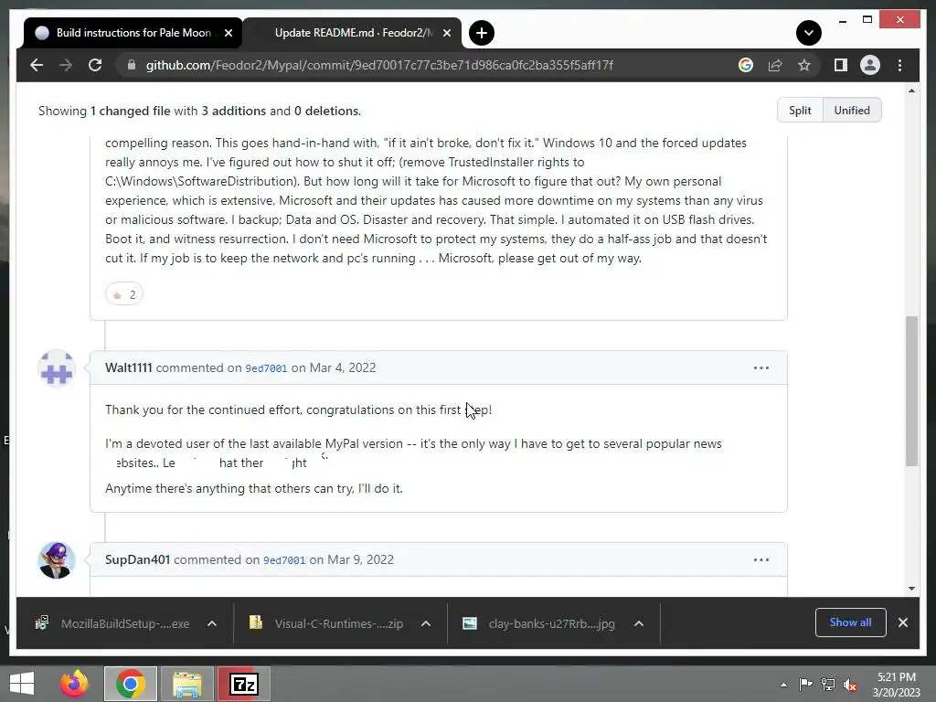View site security lock info
Image resolution: width=936 pixels, height=702 pixels.
click(132, 65)
